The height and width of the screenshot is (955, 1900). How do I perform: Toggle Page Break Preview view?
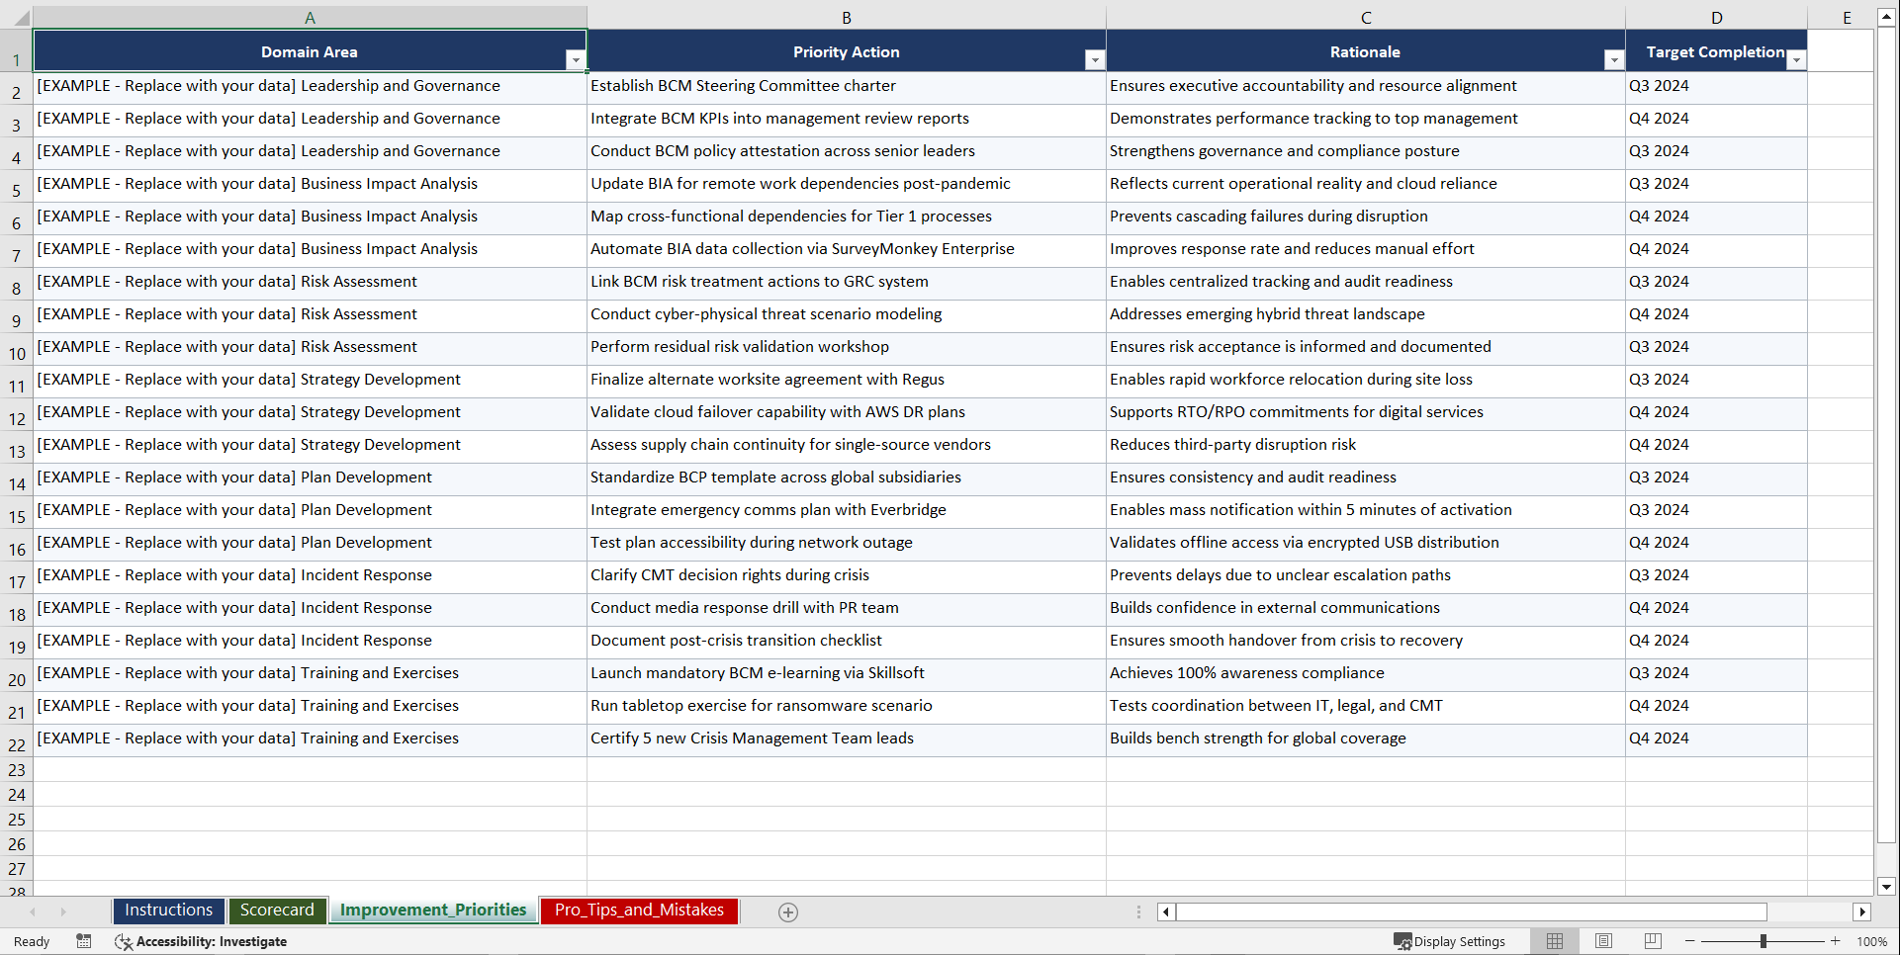(x=1653, y=941)
